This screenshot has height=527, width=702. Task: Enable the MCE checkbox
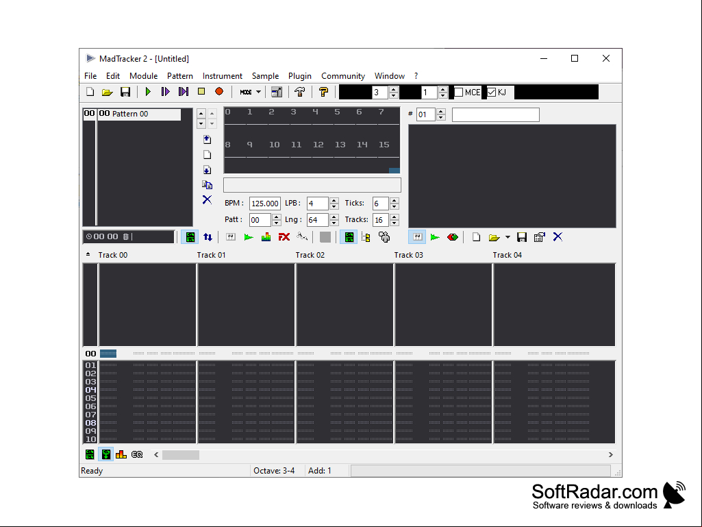coord(459,93)
